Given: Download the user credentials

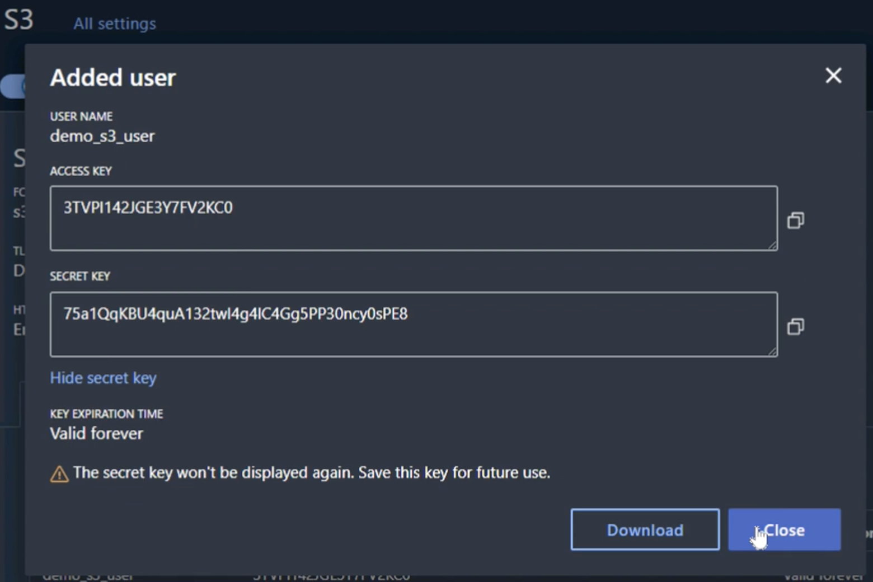Looking at the screenshot, I should coord(645,529).
